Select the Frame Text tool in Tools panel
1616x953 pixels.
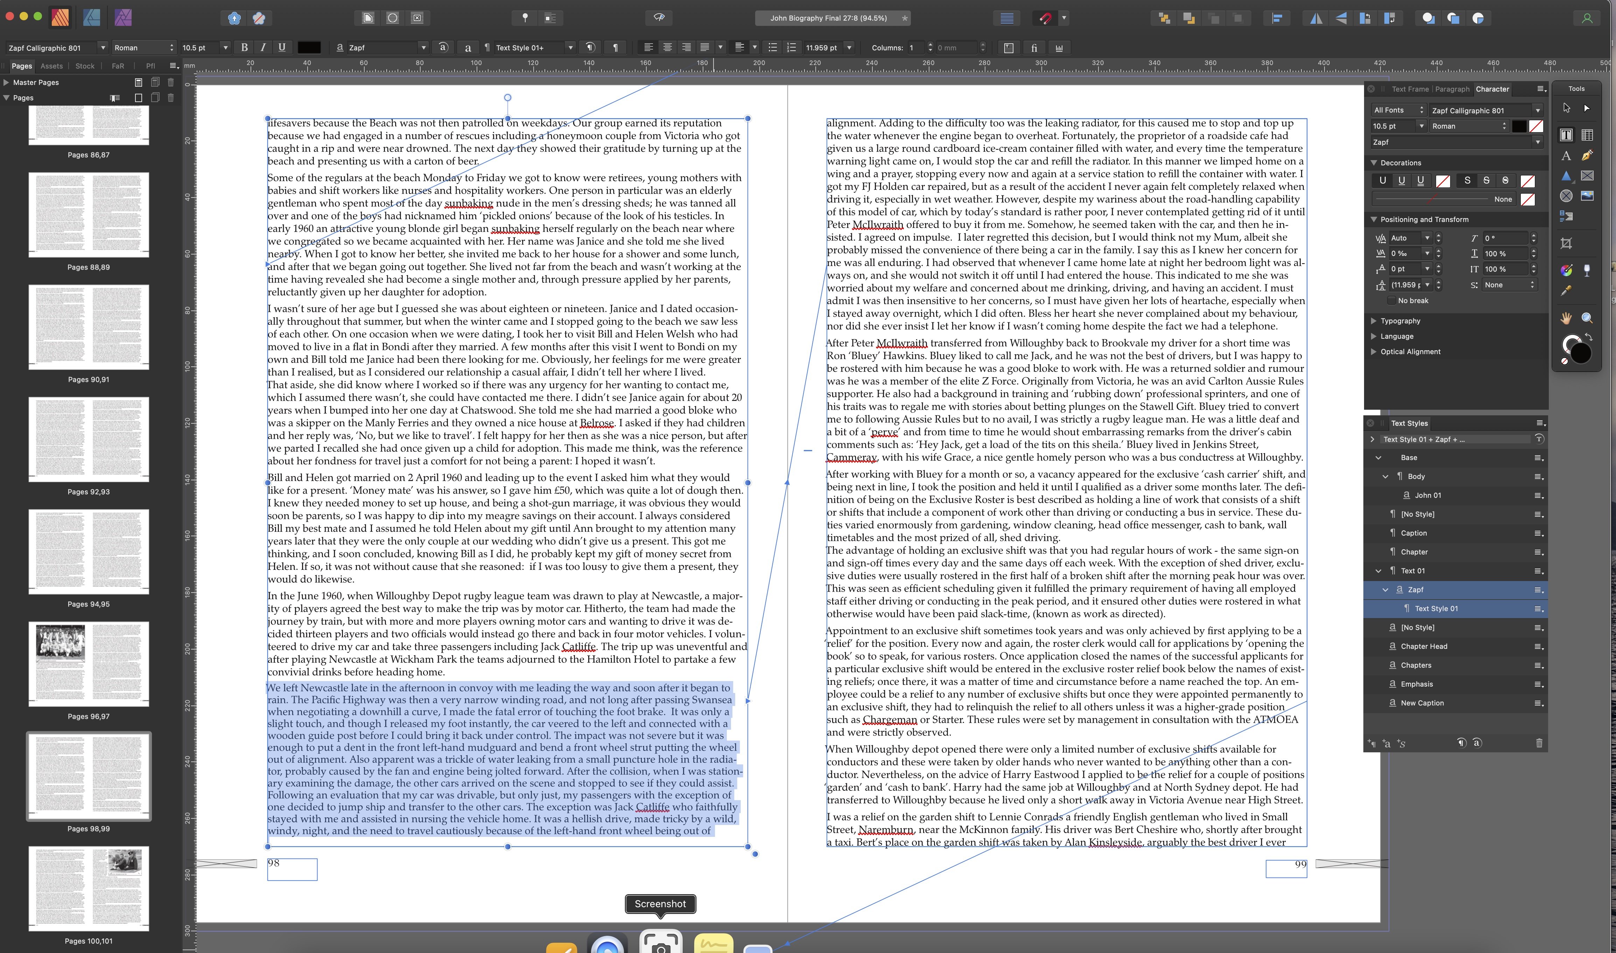click(1566, 135)
